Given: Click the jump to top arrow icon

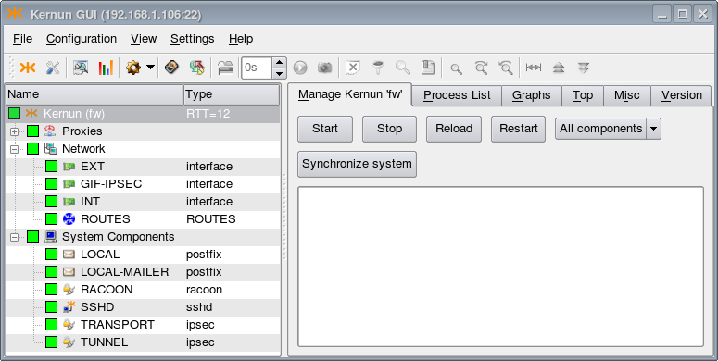Looking at the screenshot, I should tap(559, 68).
